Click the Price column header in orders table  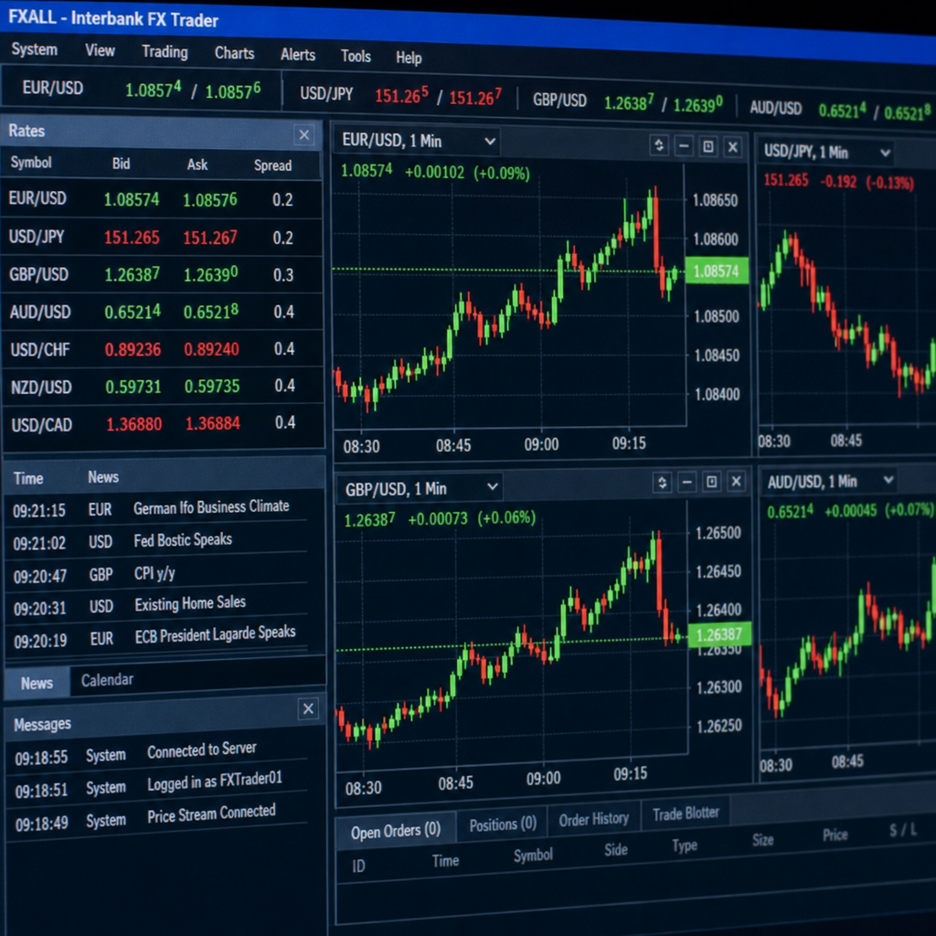click(x=835, y=835)
